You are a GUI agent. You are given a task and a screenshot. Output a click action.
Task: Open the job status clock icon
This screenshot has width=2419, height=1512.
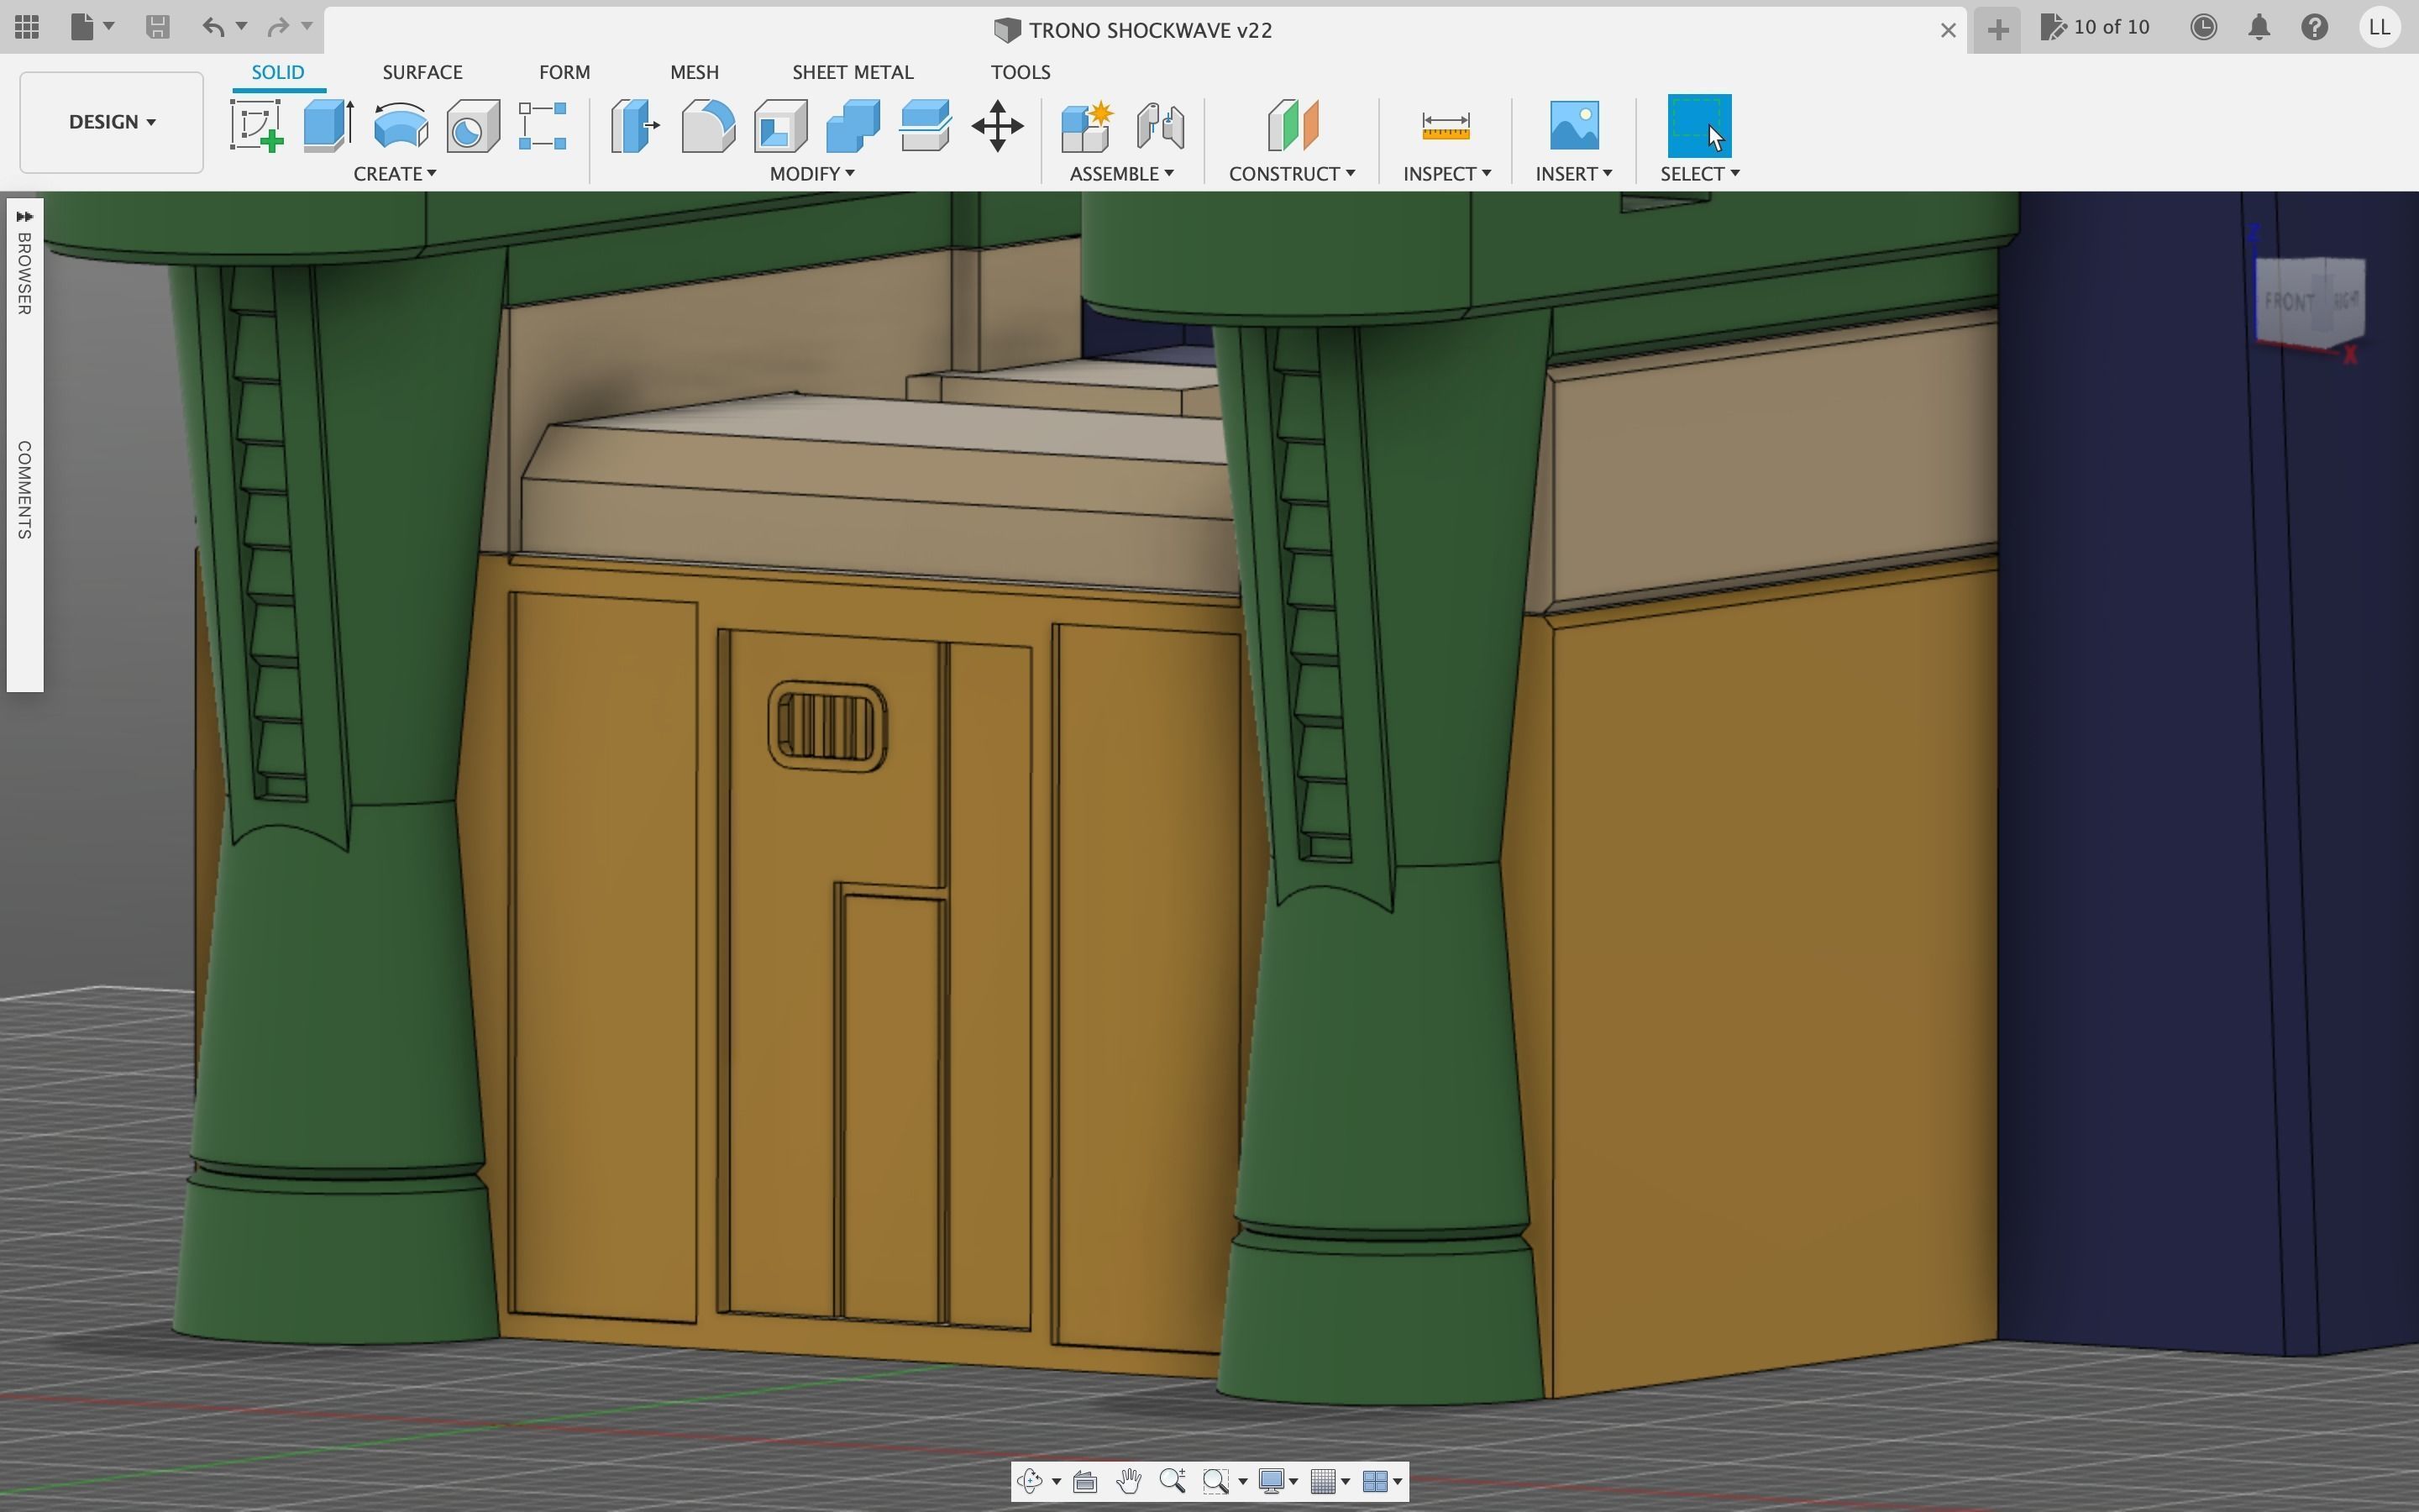[x=2203, y=27]
